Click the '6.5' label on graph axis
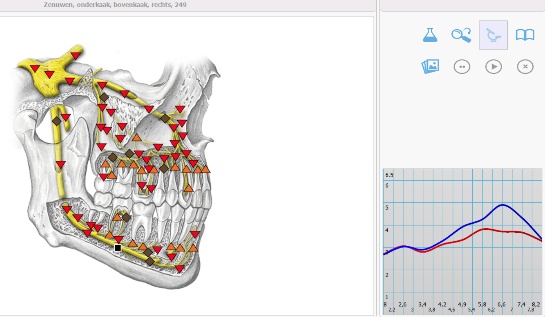 [389, 175]
